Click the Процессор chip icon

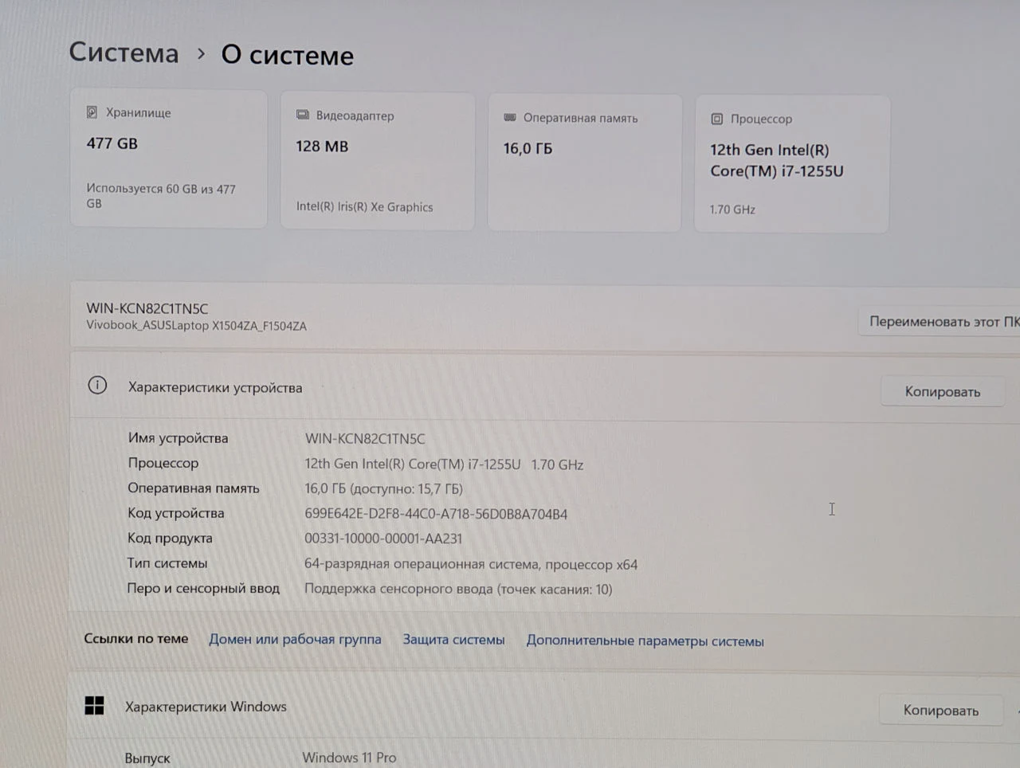716,119
